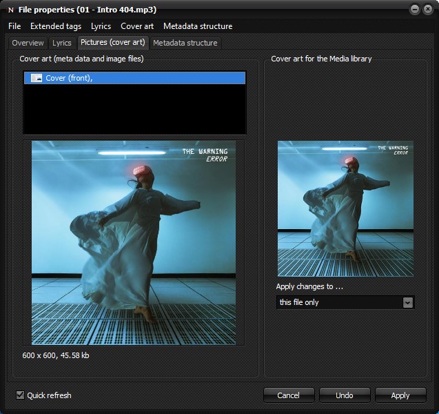Screen dimensions: 439x414
Task: Select the Pictures (cover art) tab
Action: (112, 43)
